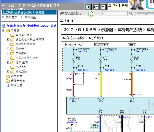Click the 电源搭铁 folder icon

click(12, 53)
